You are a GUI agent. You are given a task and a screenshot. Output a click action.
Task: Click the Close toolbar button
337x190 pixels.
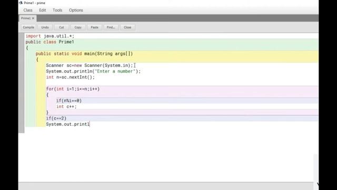pyautogui.click(x=127, y=27)
